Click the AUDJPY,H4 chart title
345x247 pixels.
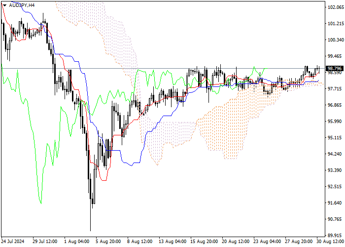tap(22, 5)
